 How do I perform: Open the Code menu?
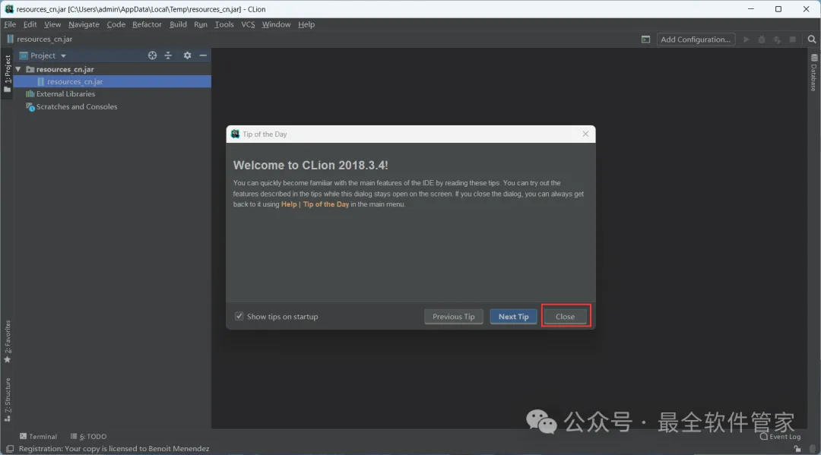coord(116,24)
